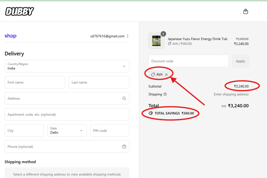The width and height of the screenshot is (267, 178).
Task: Click the address search magnifier icon
Action: click(124, 98)
